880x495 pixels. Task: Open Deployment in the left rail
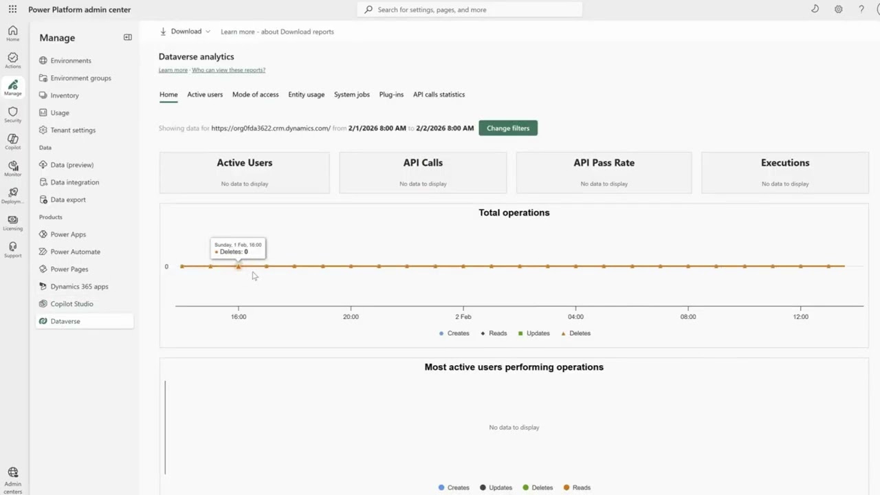(x=12, y=195)
